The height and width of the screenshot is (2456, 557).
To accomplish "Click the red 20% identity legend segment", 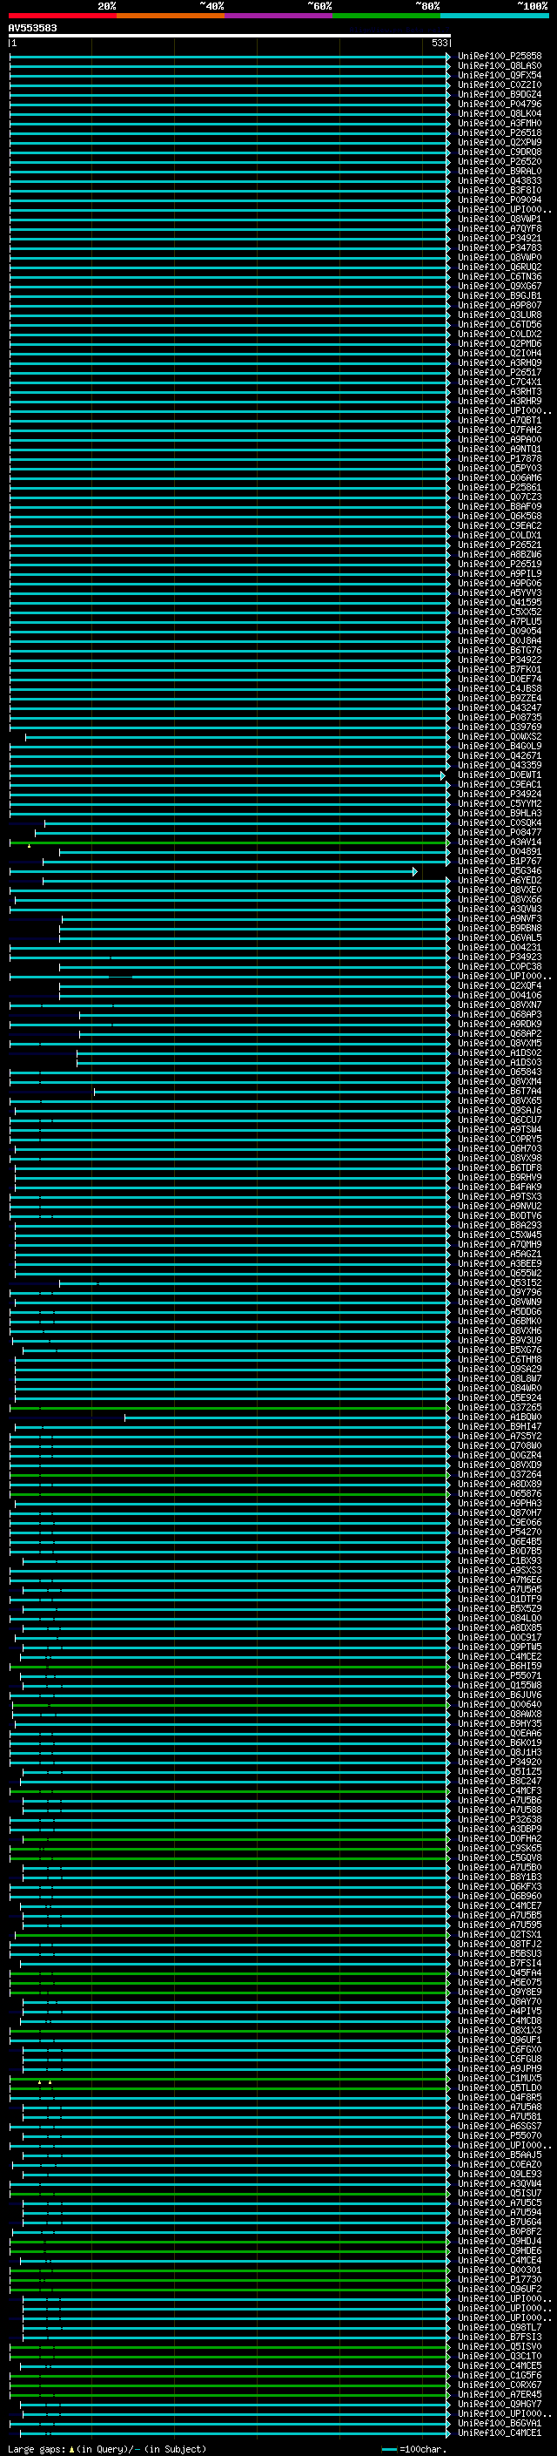I will tap(62, 17).
